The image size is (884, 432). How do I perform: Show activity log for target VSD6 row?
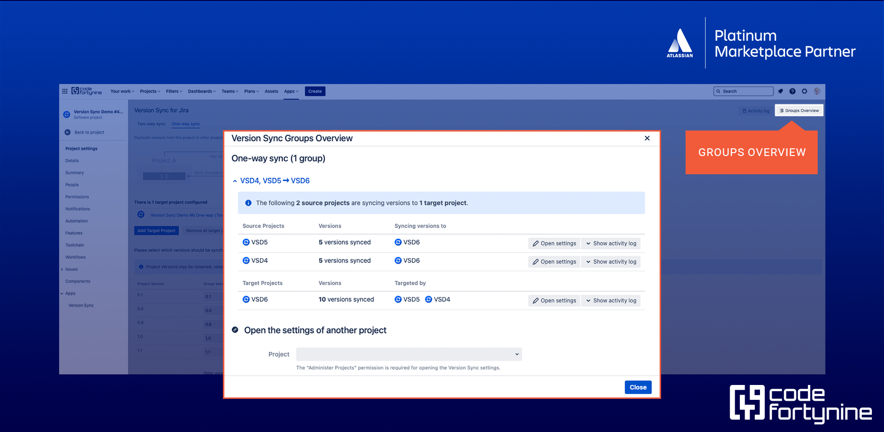pos(611,300)
